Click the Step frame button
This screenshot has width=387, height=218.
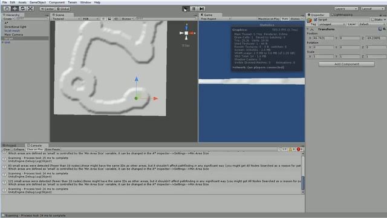201,9
